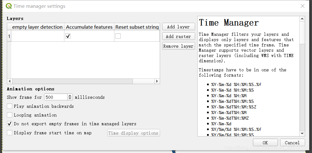Close the Time manager settings dialog

(x=302, y=6)
